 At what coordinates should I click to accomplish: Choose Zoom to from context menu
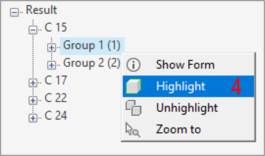(188, 130)
